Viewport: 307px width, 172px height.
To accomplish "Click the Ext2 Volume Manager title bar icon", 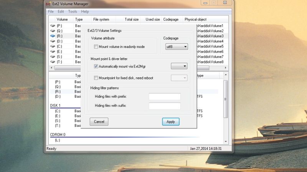I will pyautogui.click(x=48, y=4).
